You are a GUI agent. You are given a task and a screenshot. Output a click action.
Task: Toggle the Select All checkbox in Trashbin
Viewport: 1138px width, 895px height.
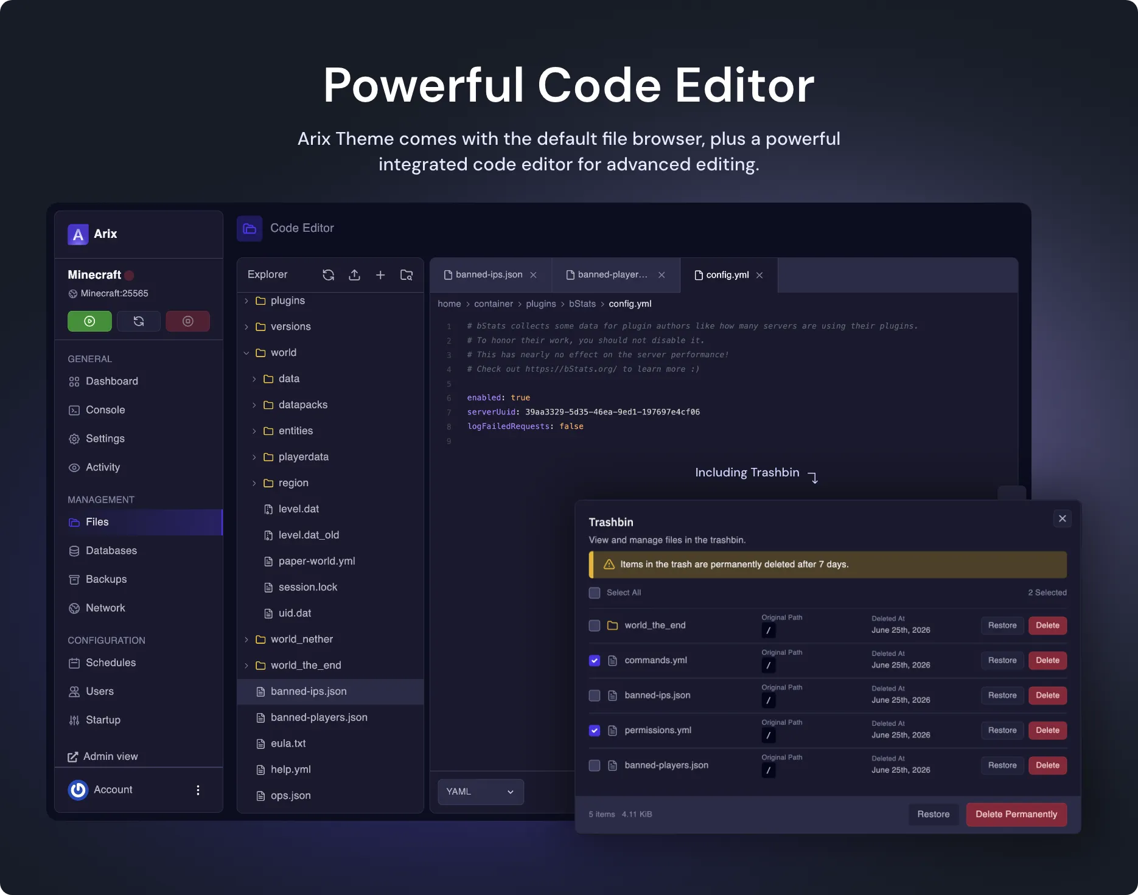point(595,593)
